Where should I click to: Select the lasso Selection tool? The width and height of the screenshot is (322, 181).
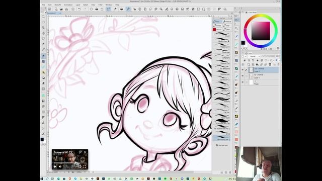(x=43, y=38)
